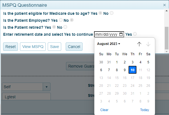This screenshot has height=115, width=169.
Task: Click the calendar icon in the date field
Action: pos(121,34)
